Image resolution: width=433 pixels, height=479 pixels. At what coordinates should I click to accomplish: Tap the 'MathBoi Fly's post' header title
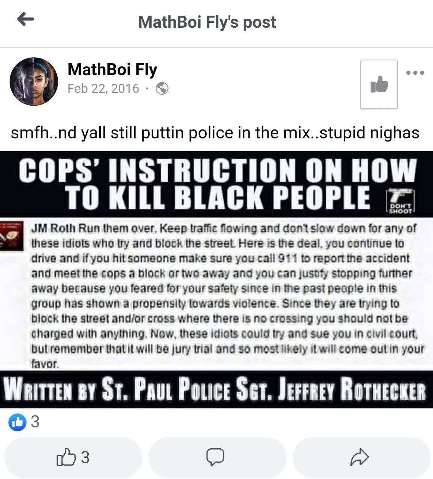[x=207, y=22]
